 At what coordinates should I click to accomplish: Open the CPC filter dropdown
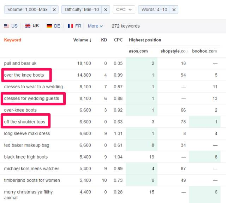pos(124,10)
